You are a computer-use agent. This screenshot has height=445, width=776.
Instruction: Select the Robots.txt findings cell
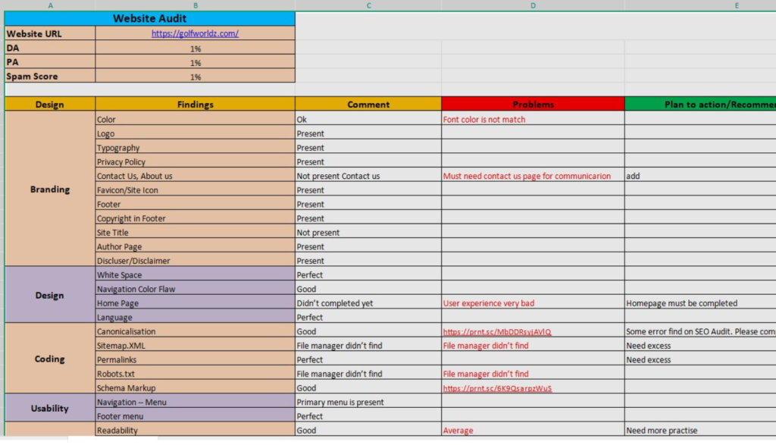click(x=195, y=374)
